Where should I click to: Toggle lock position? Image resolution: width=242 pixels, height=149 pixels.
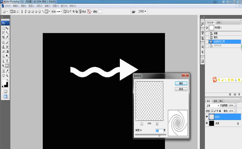[x=217, y=111]
